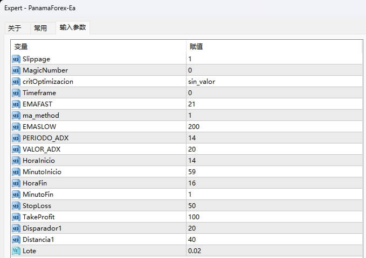Open the 常用 tab

(x=40, y=28)
